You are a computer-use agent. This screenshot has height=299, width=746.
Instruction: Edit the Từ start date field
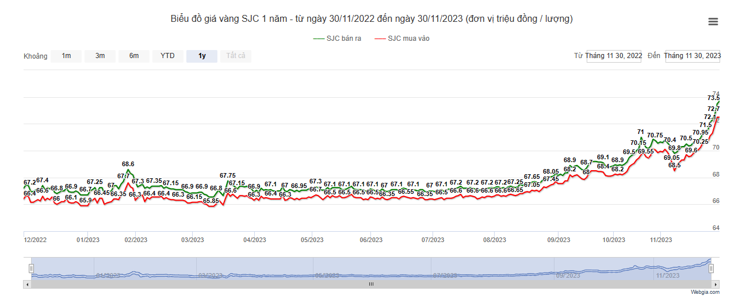click(x=614, y=56)
